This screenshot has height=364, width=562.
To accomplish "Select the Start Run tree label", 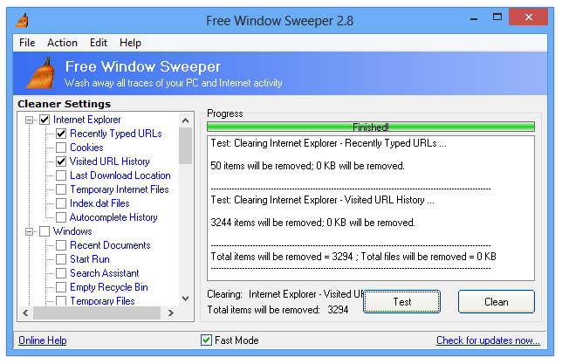I will tap(90, 259).
